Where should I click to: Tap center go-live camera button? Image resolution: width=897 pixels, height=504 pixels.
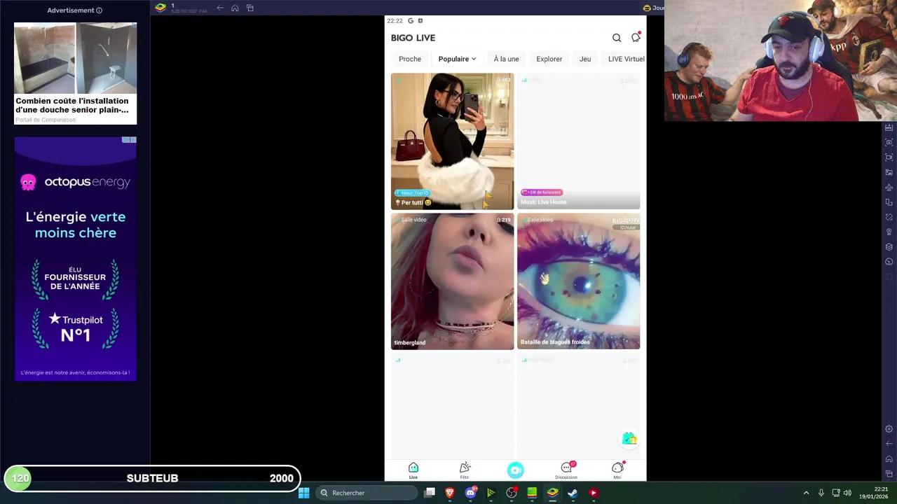click(x=516, y=470)
